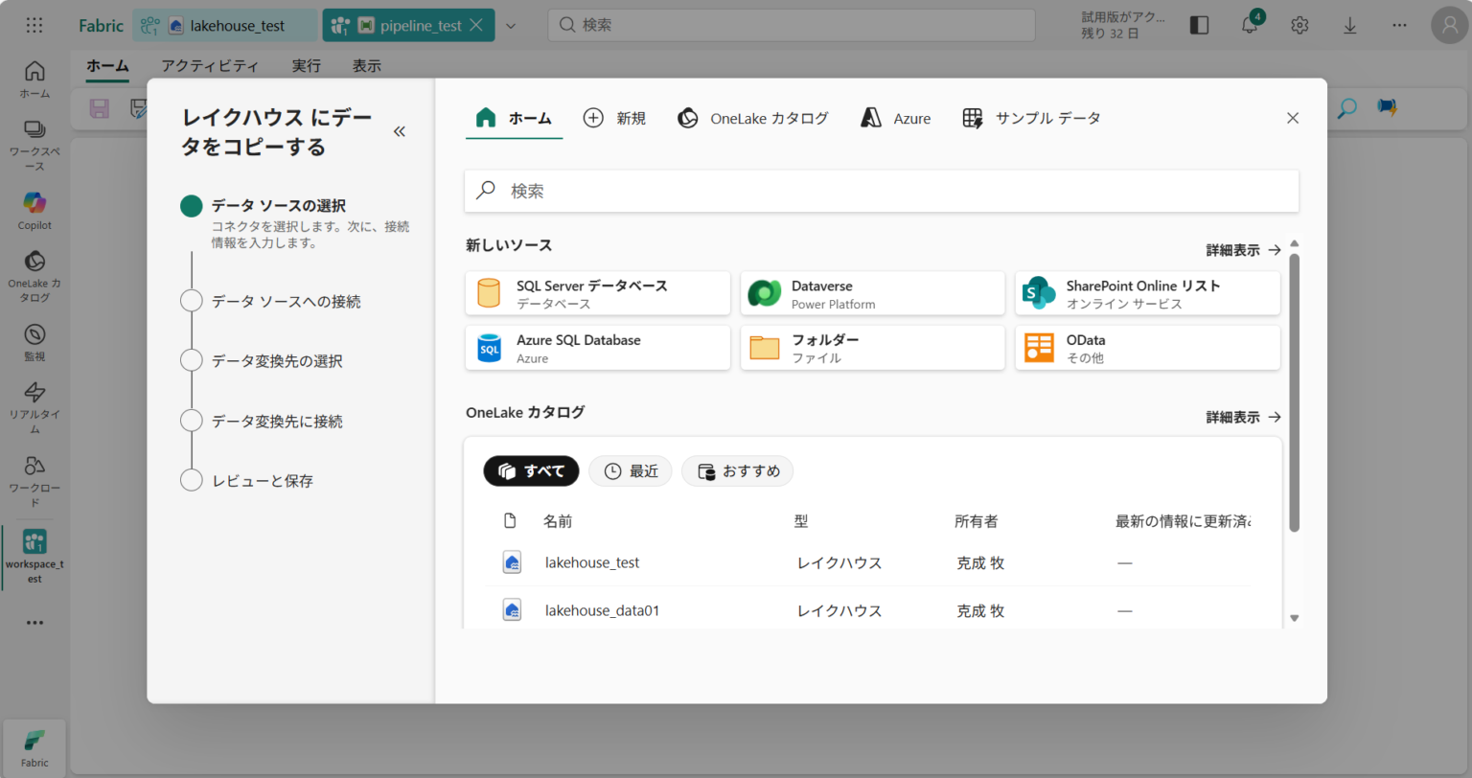Open 実行 ribbon tab
Image resolution: width=1472 pixels, height=778 pixels.
point(307,66)
